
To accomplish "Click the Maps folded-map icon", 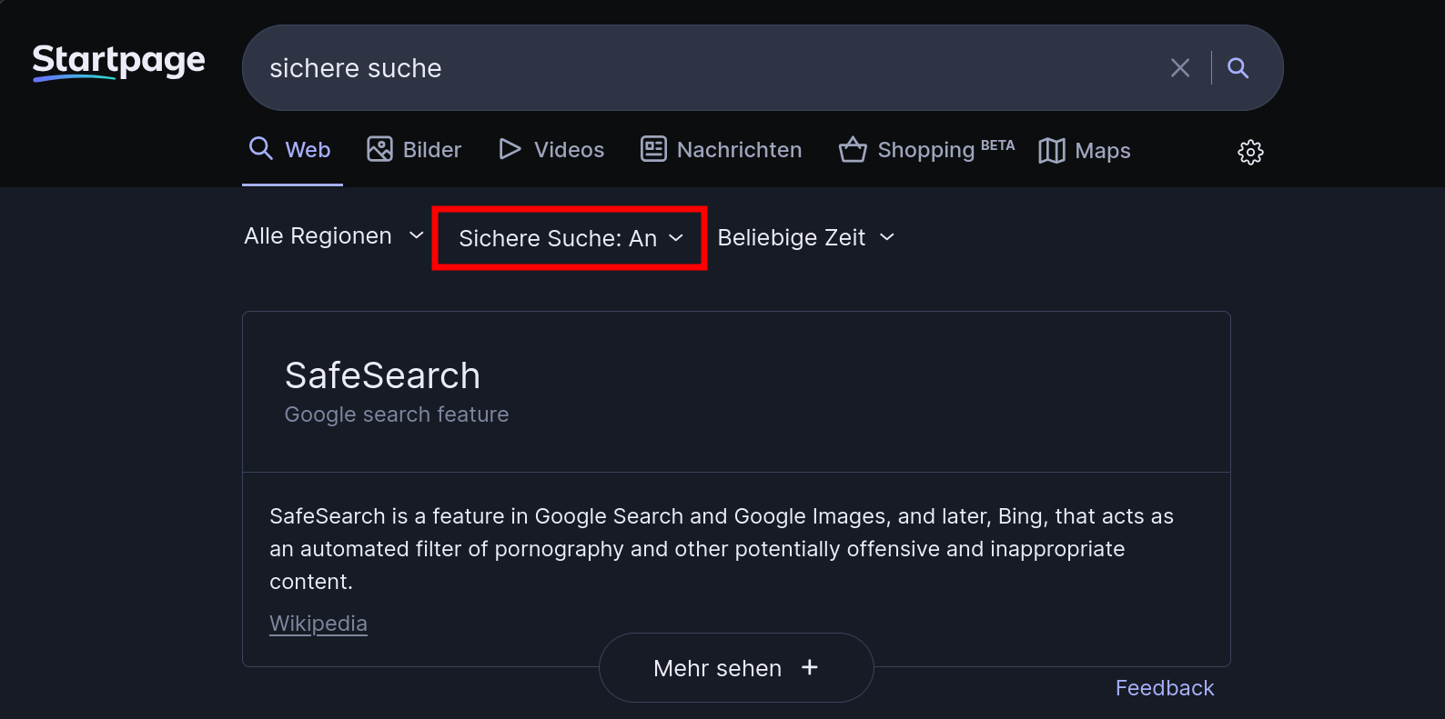I will tap(1052, 151).
